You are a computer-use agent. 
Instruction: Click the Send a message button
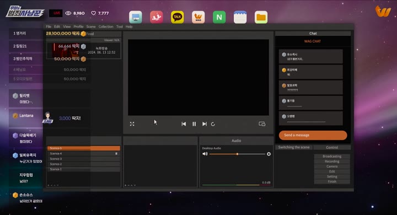pyautogui.click(x=313, y=135)
